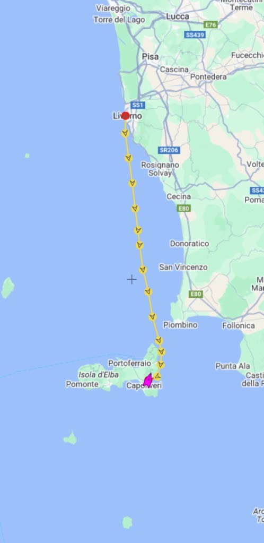Click the SR206 road shield
Screen dimensions: 264x543
169,150
